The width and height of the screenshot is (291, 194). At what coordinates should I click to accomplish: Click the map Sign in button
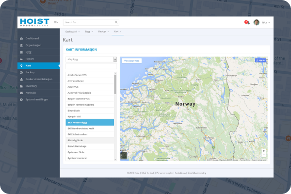tap(260, 61)
